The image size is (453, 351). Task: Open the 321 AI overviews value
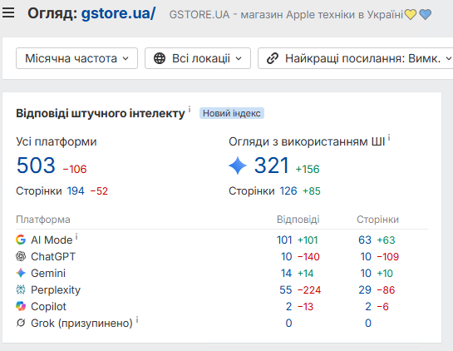272,166
